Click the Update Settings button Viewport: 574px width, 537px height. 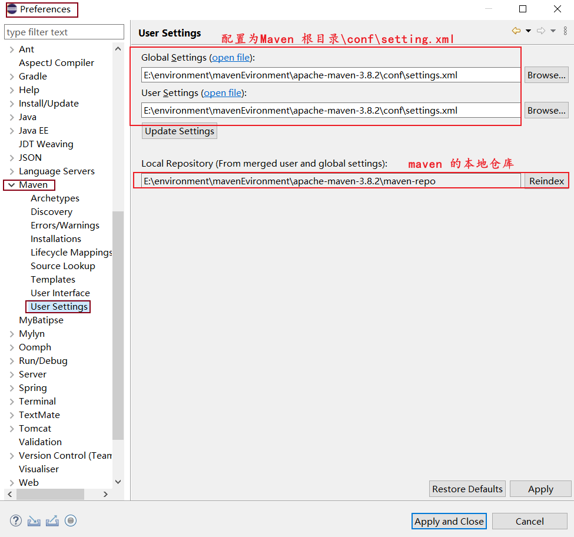click(x=180, y=131)
